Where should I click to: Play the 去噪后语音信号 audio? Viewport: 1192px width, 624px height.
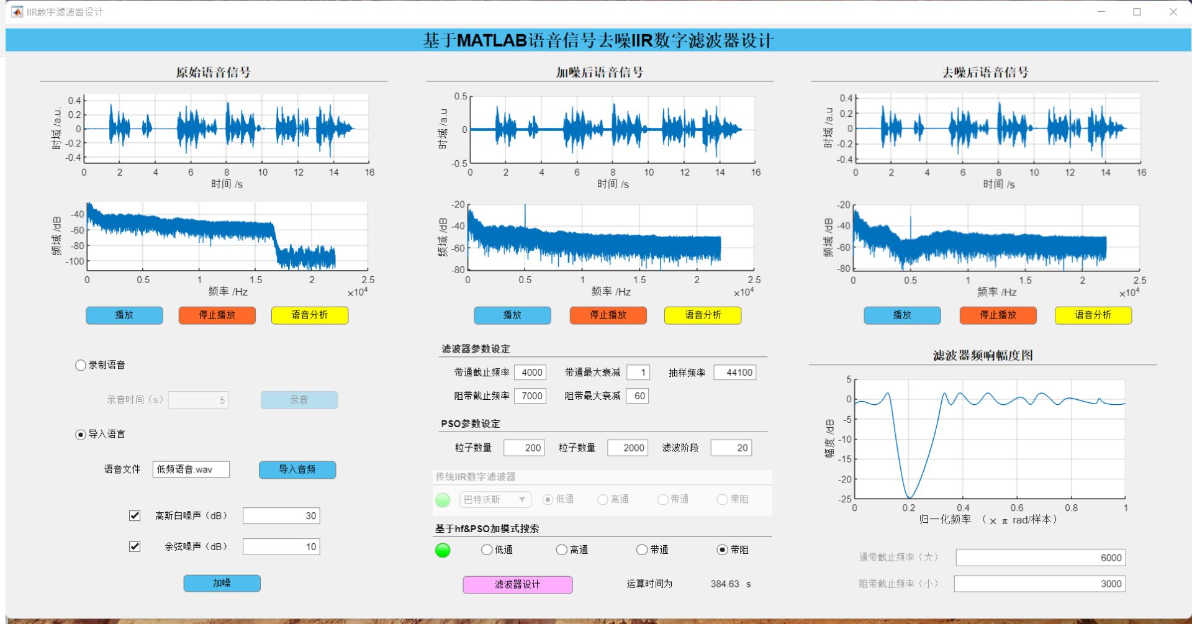point(902,315)
